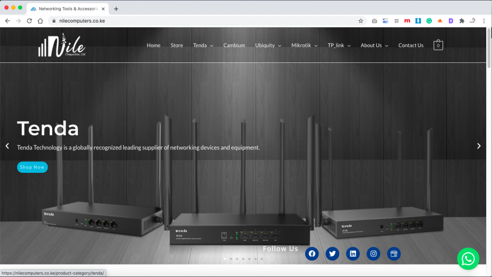Go to browser home page
The width and height of the screenshot is (492, 277).
[x=40, y=21]
